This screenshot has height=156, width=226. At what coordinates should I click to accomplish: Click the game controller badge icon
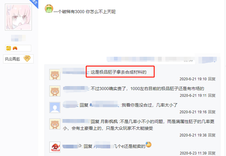point(15,48)
